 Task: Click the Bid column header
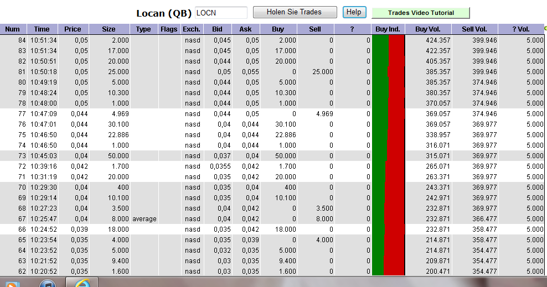pyautogui.click(x=217, y=29)
